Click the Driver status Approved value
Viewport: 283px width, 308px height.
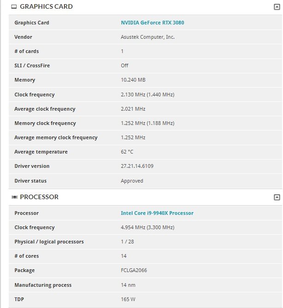132,181
